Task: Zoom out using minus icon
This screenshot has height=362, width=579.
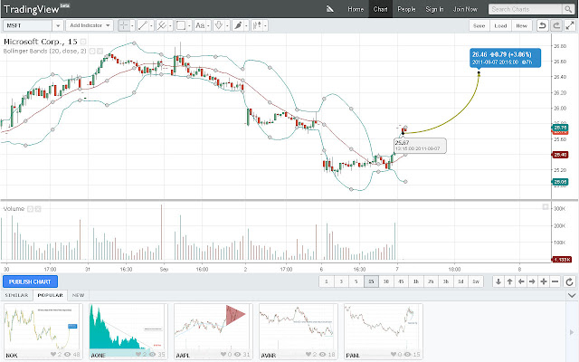Action: 555,281
